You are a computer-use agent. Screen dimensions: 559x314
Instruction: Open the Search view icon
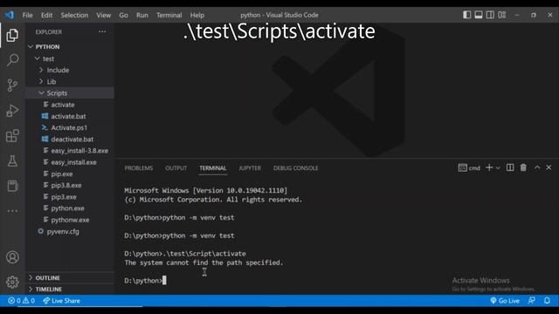click(12, 60)
